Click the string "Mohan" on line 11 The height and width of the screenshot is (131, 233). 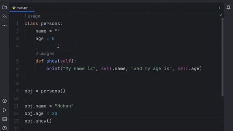64,106
